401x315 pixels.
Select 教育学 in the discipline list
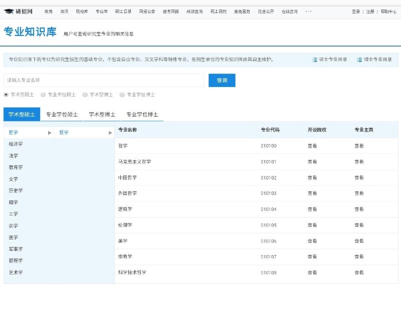click(x=16, y=167)
